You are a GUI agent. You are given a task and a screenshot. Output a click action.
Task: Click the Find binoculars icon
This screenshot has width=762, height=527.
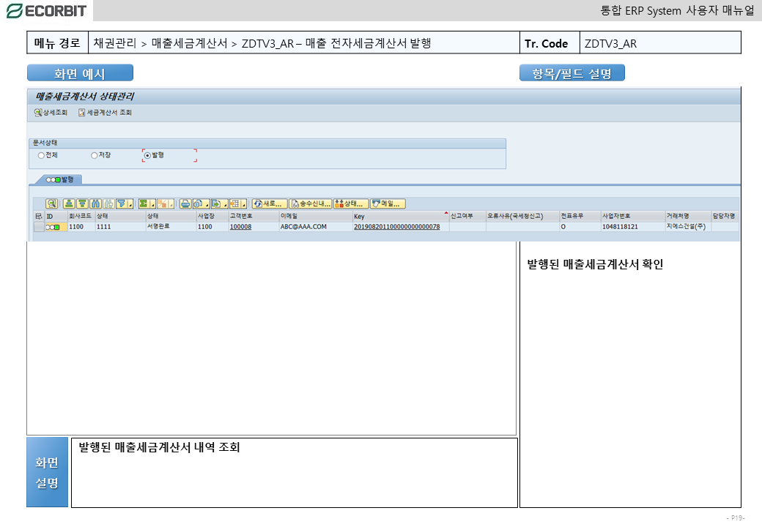click(96, 203)
